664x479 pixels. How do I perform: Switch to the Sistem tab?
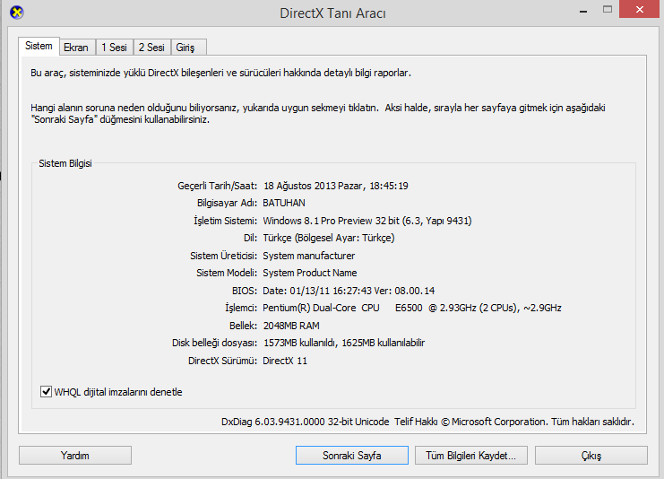(39, 46)
